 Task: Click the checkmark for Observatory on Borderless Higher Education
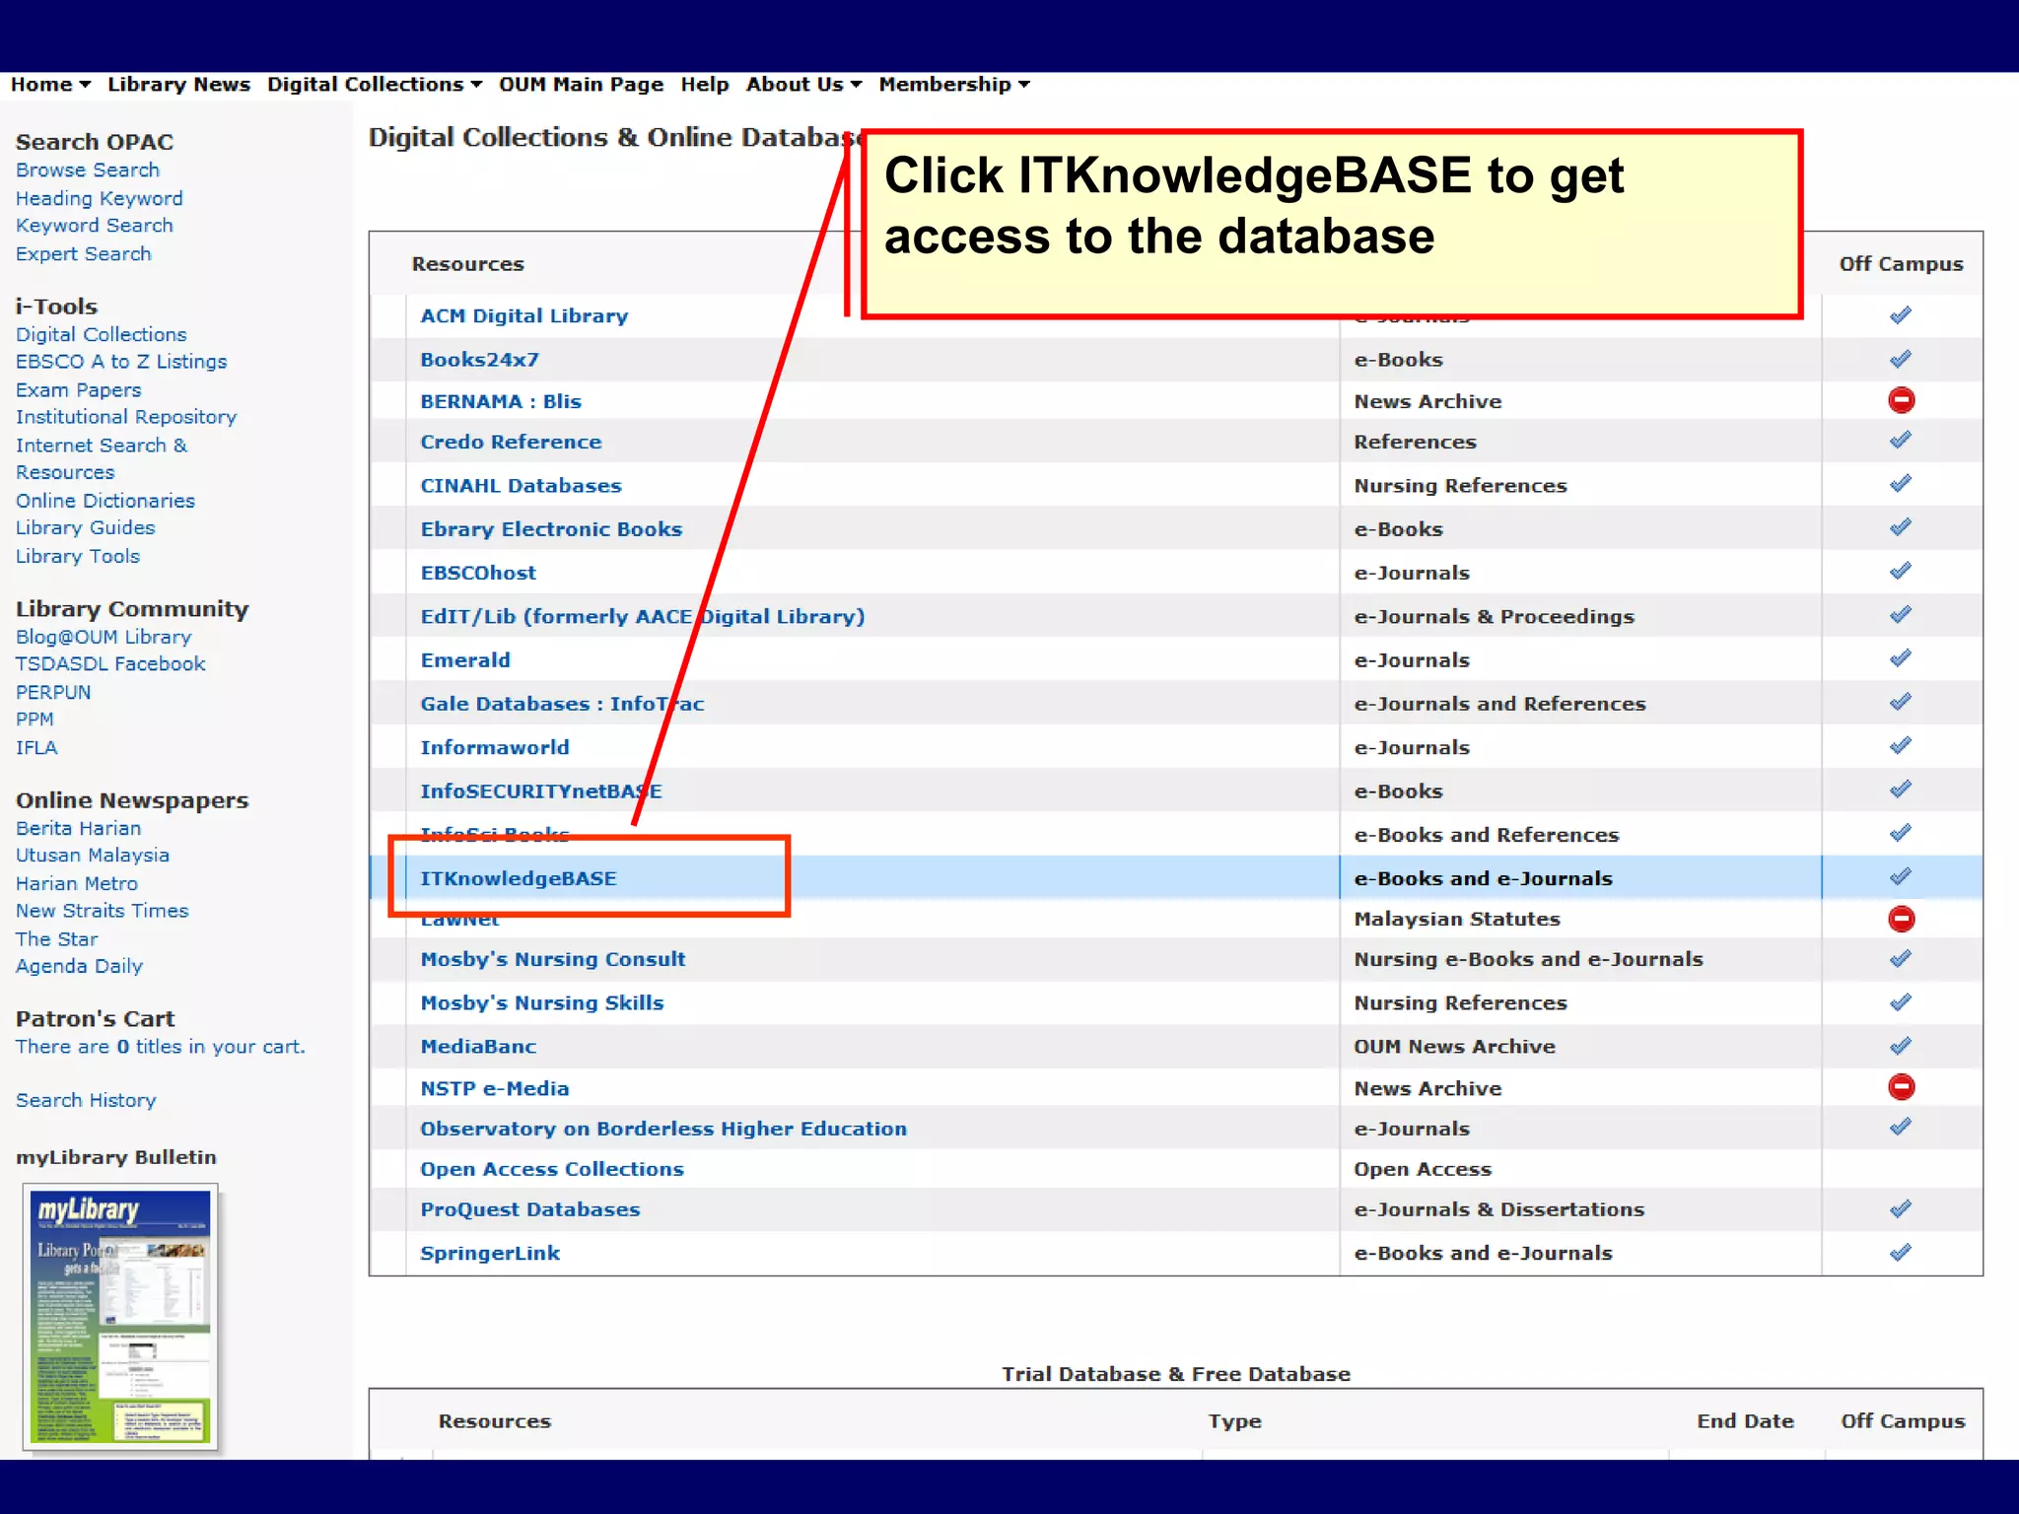click(1901, 1127)
